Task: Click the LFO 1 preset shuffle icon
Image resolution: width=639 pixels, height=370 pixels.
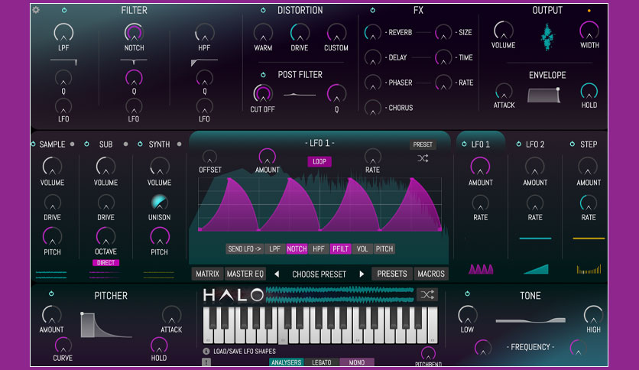Action: (423, 158)
